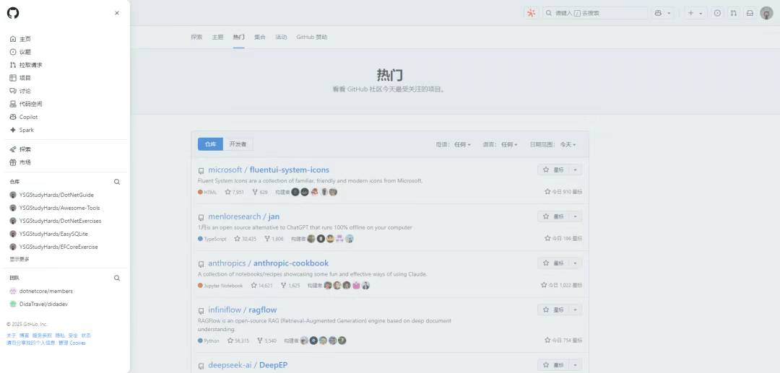Open notifications inbox icon
780x373 pixels.
pos(750,14)
